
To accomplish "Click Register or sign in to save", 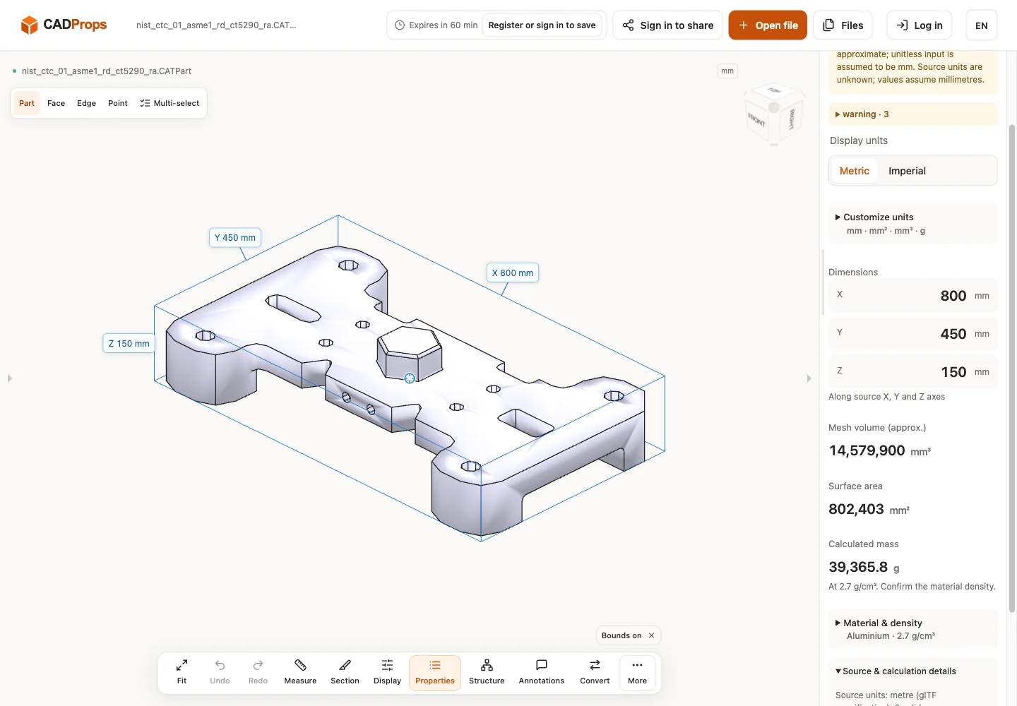I will pos(542,25).
